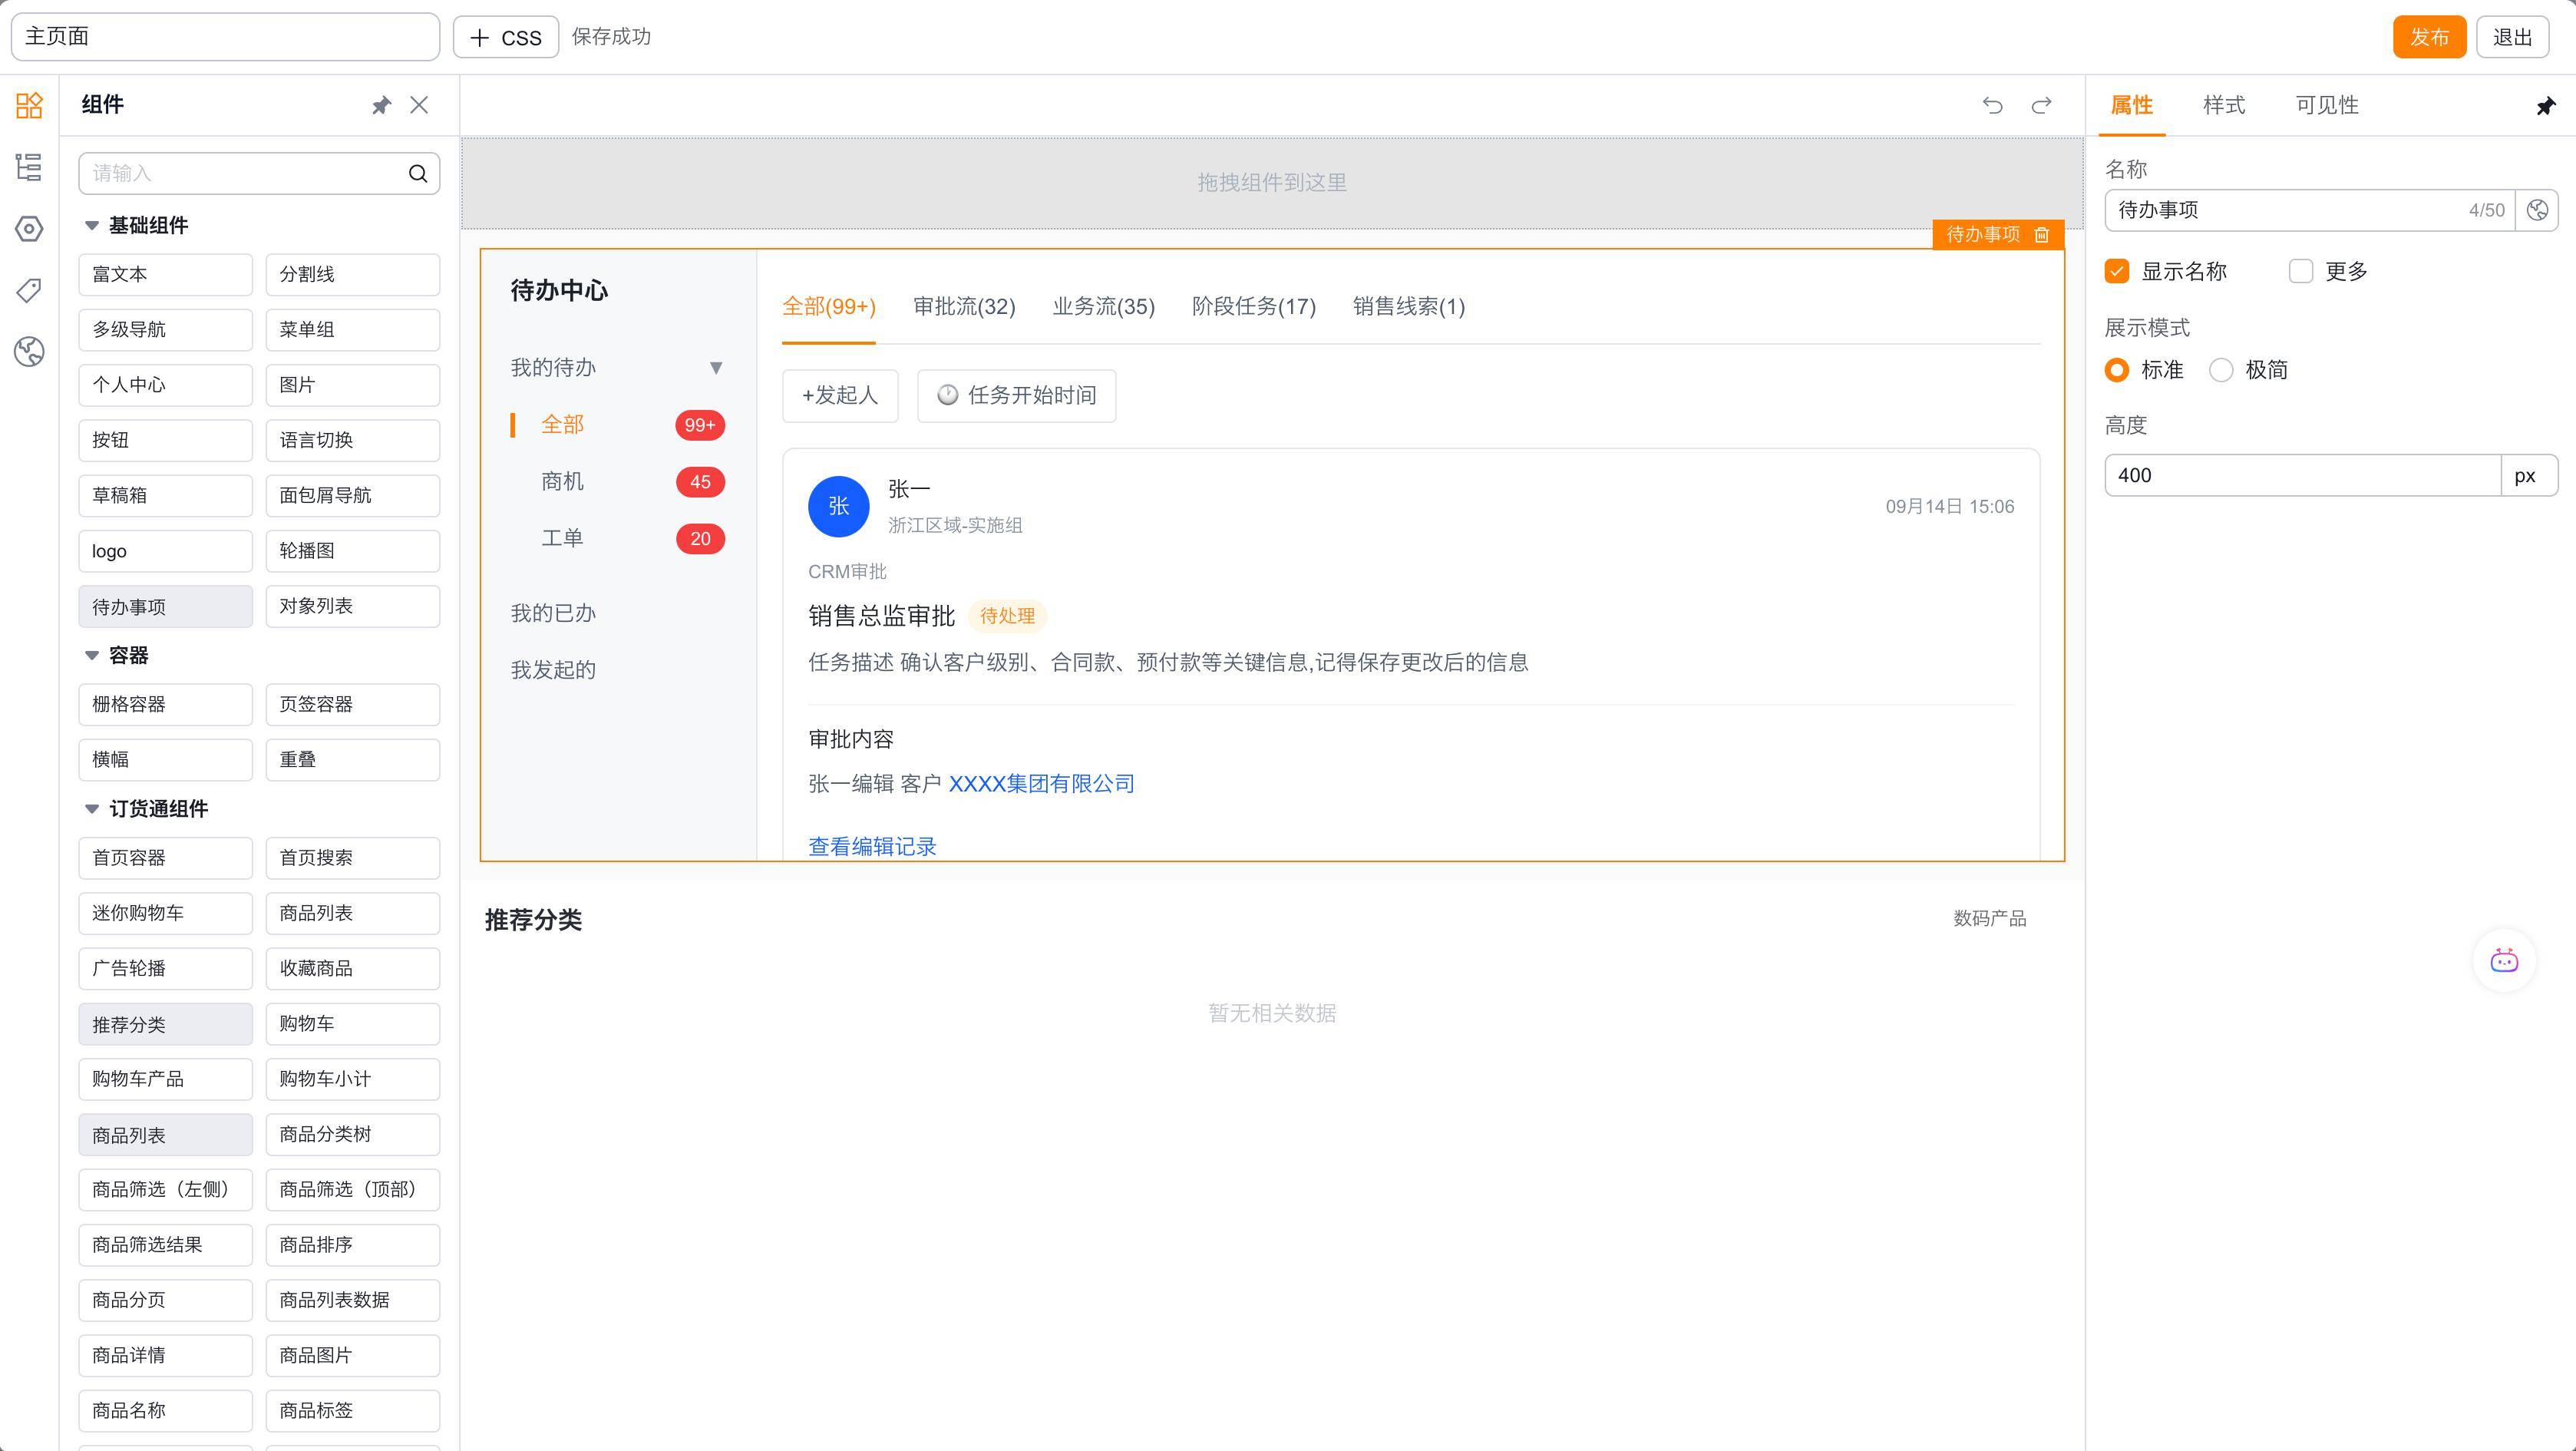Viewport: 2576px width, 1451px height.
Task: Click the 高度 input field
Action: [2301, 475]
